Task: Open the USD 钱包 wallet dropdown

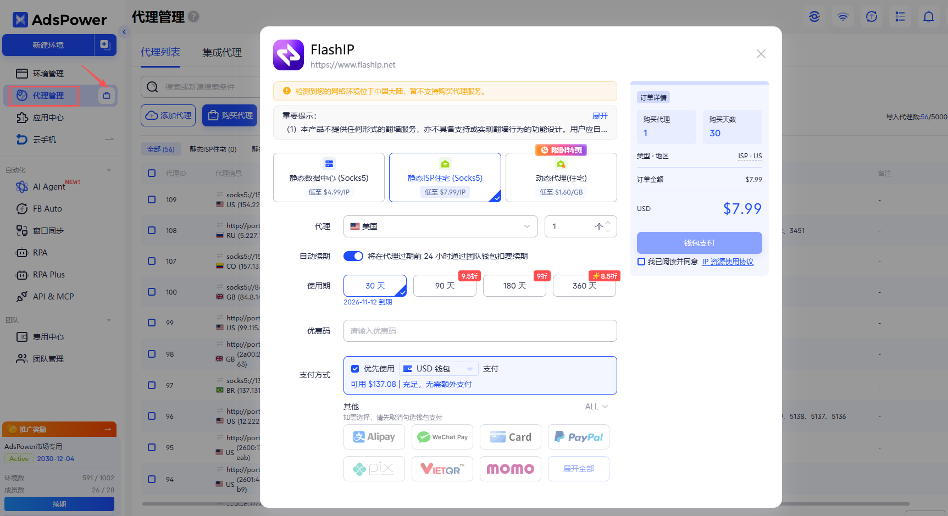Action: (x=439, y=369)
